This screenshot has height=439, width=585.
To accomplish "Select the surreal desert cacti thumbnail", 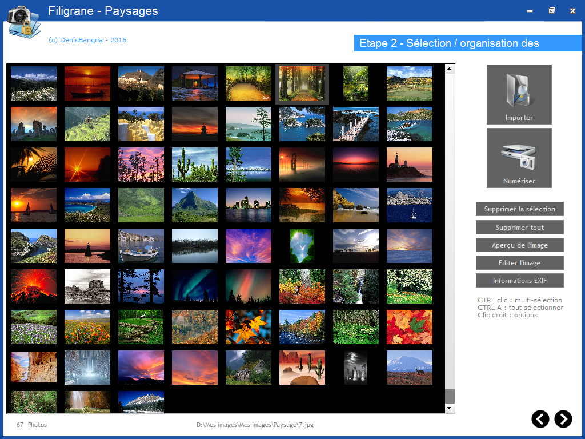I will [x=302, y=368].
